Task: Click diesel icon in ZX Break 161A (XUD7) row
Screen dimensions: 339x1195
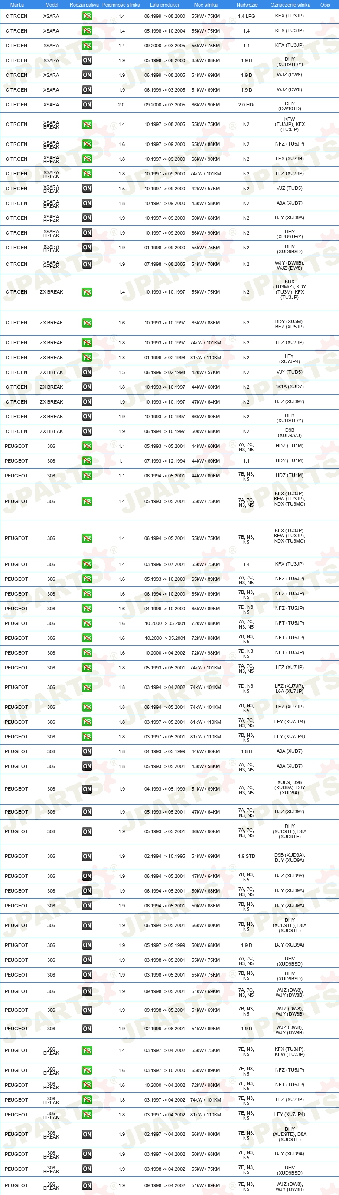Action: [87, 387]
